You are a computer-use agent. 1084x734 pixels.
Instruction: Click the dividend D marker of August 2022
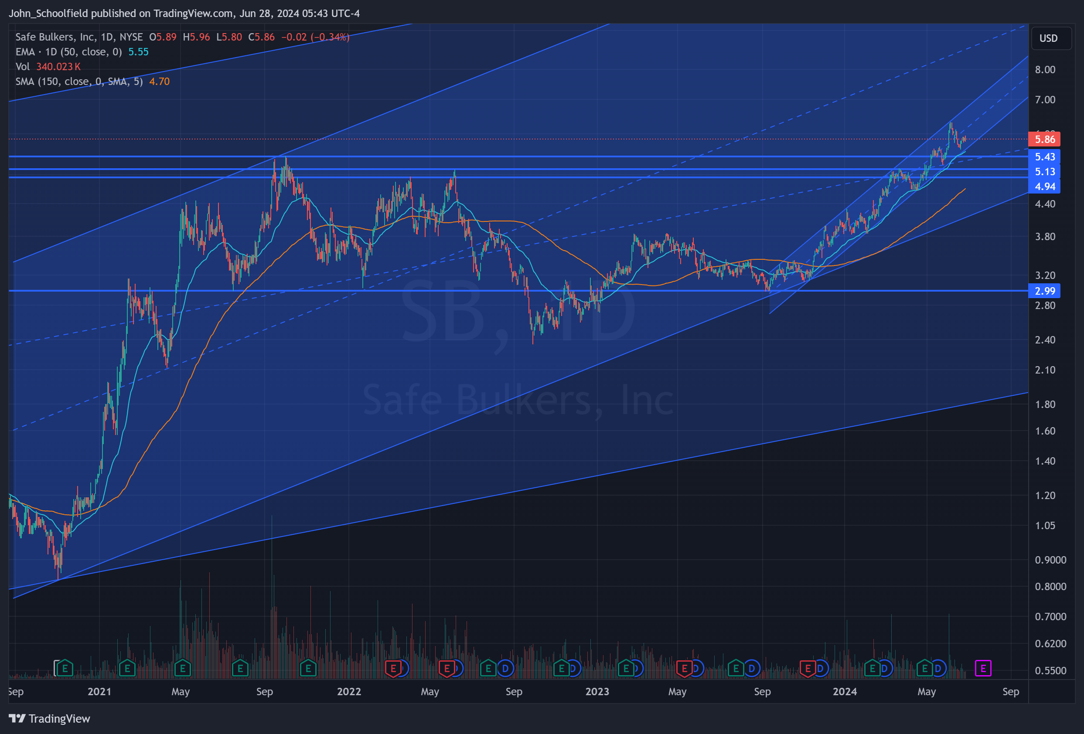[505, 669]
